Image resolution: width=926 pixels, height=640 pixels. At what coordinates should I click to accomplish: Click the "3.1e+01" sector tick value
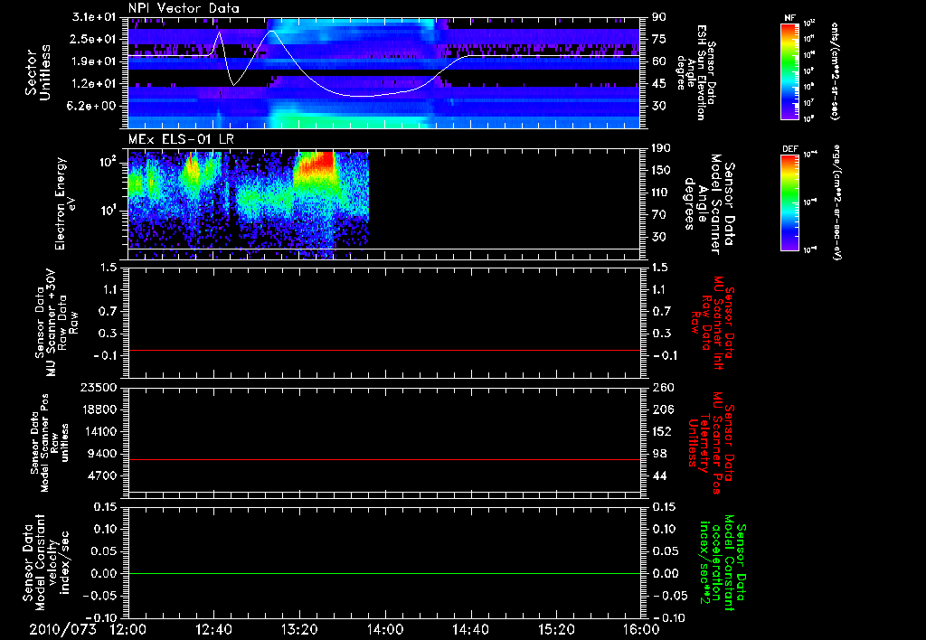tap(94, 17)
